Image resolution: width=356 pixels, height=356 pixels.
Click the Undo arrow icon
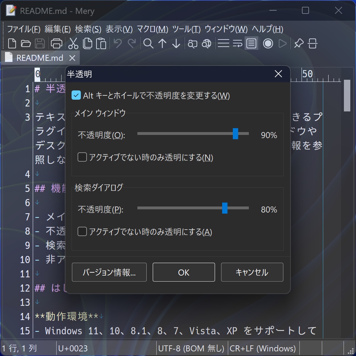coord(117,43)
